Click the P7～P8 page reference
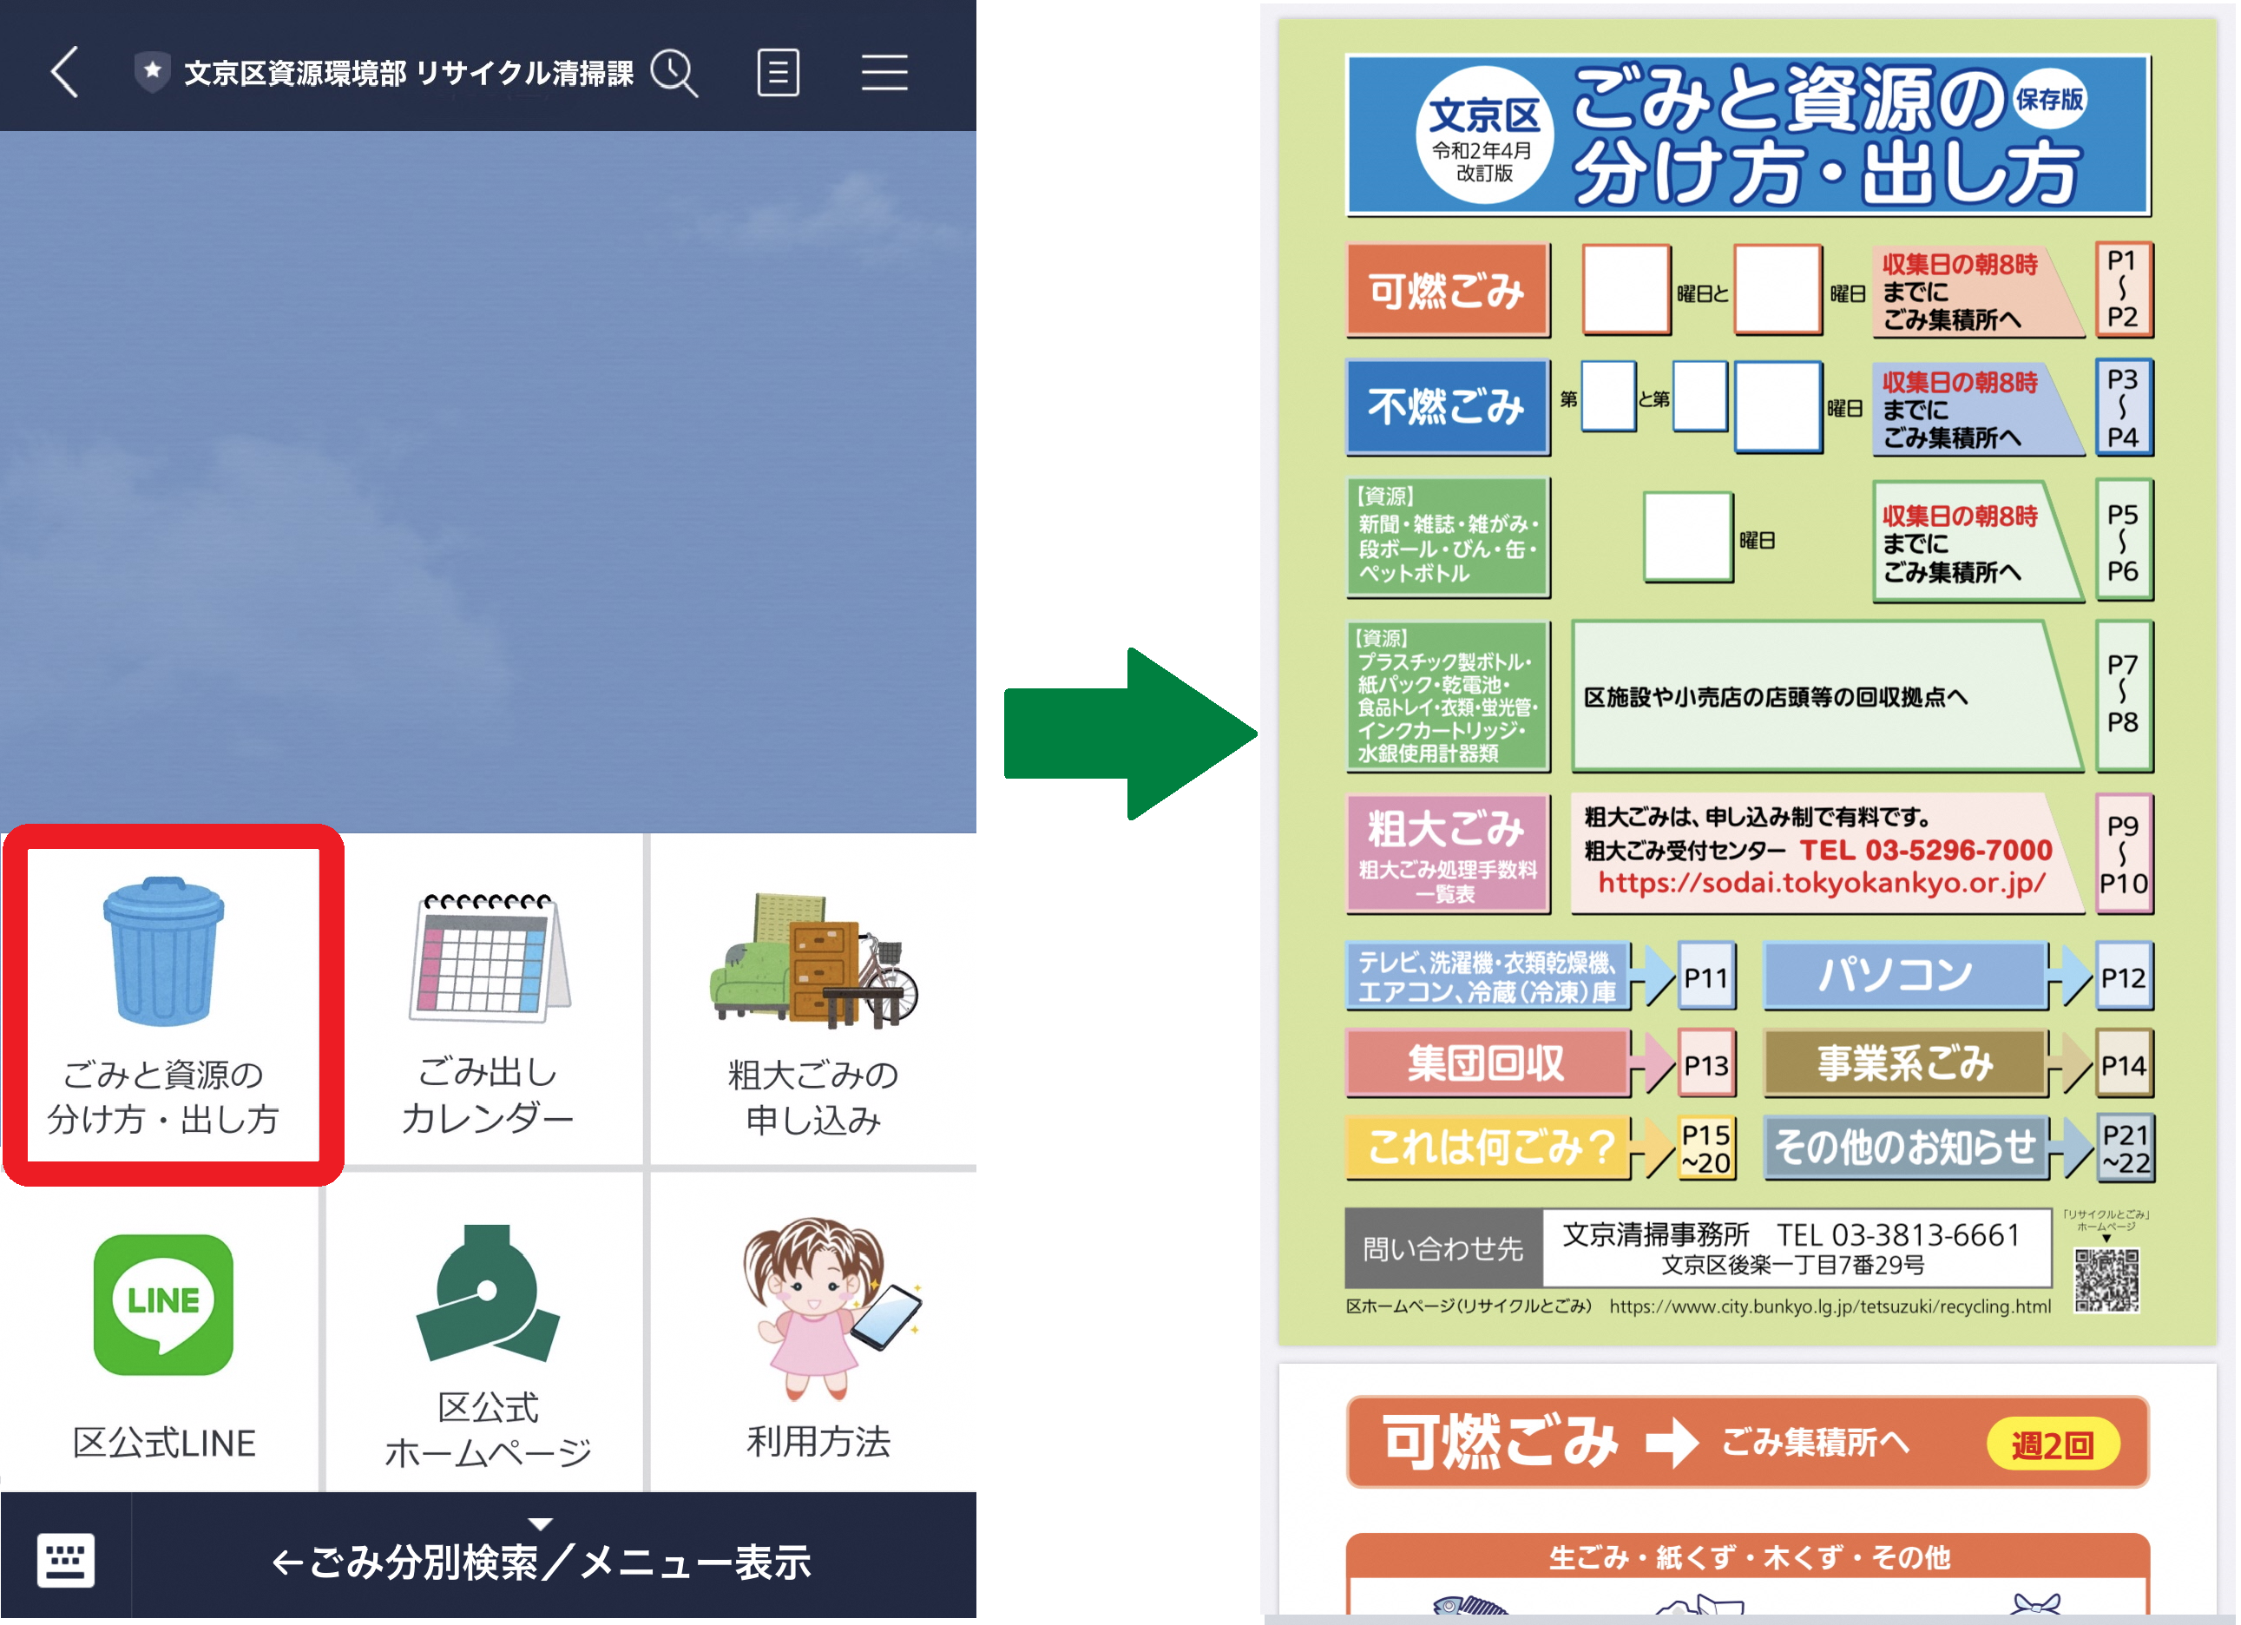This screenshot has height=1625, width=2241. (2125, 696)
